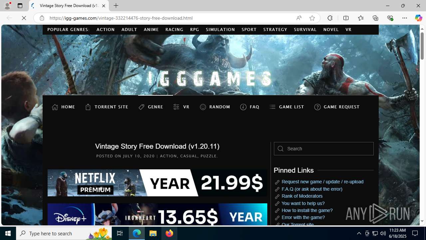This screenshot has height=240, width=426.
Task: Select ACTION genre in top bar
Action: coord(106,30)
